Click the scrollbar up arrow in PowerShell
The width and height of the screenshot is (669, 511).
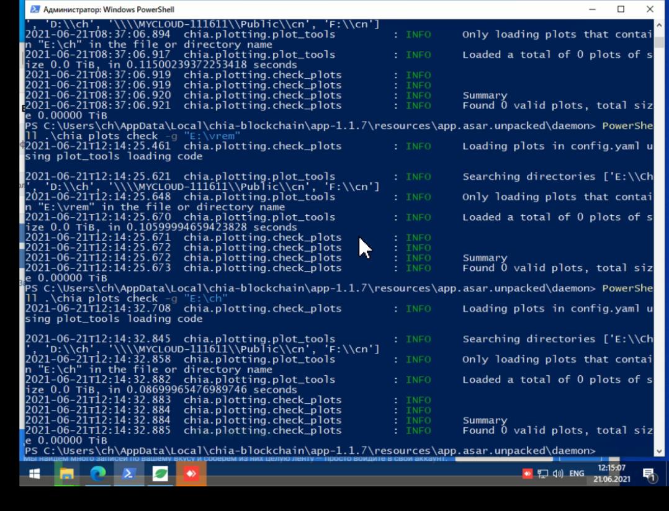tap(659, 25)
